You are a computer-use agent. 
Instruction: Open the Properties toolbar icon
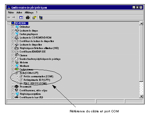34,17
